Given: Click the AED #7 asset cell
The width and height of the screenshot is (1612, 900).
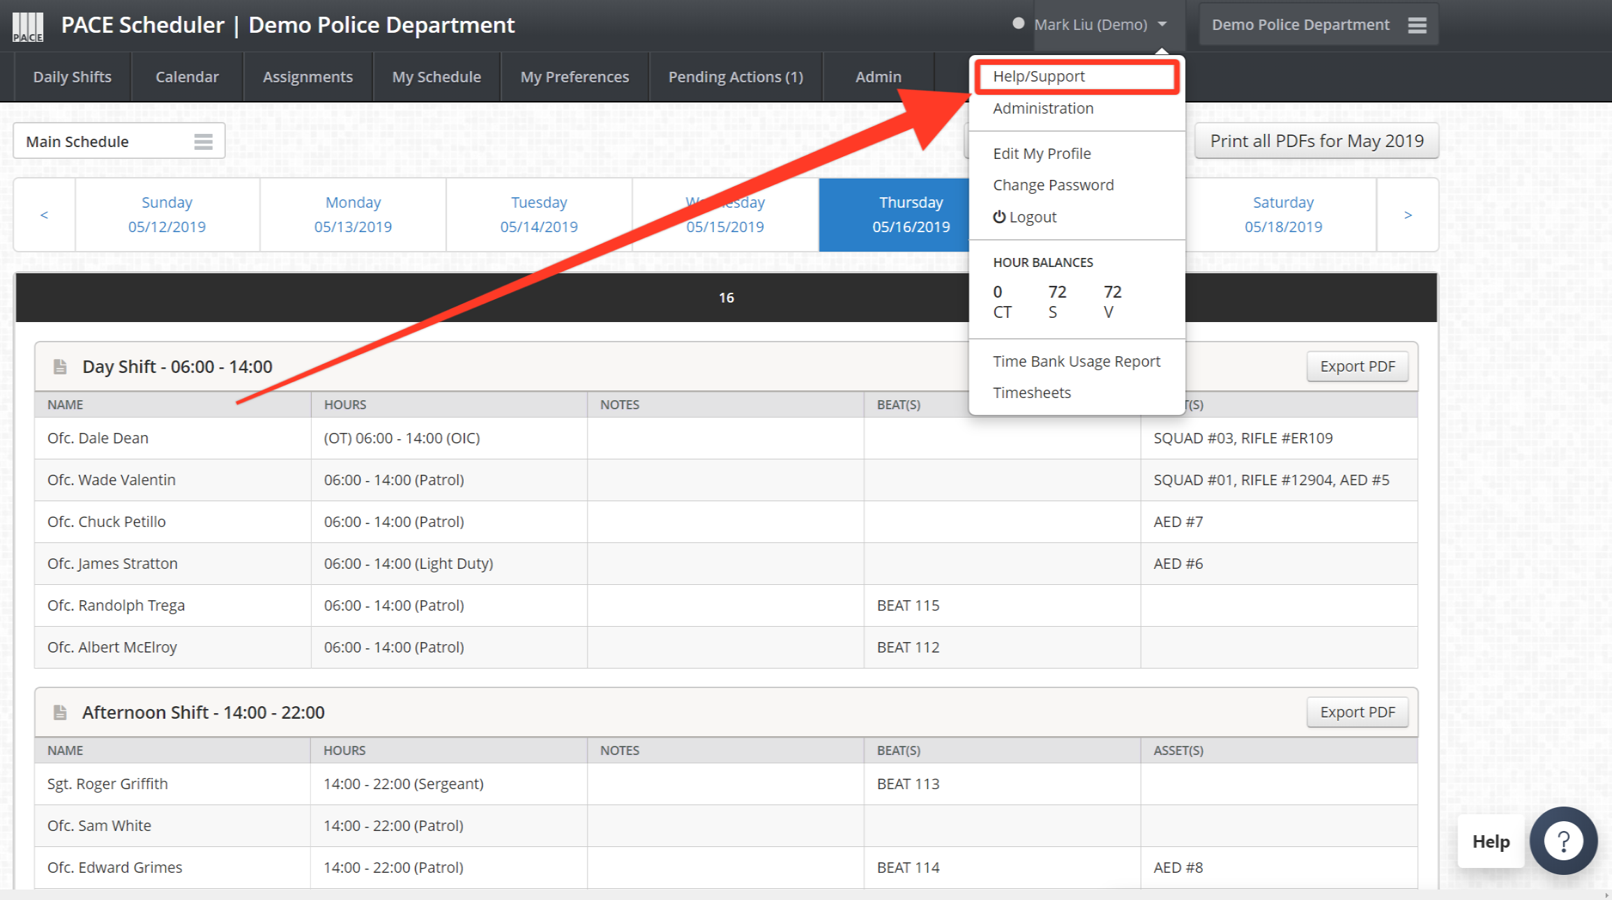Looking at the screenshot, I should (x=1279, y=521).
